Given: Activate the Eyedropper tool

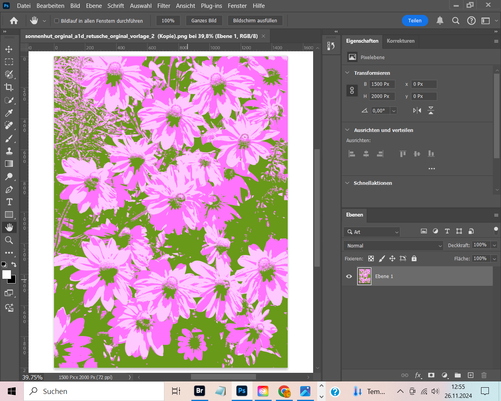Looking at the screenshot, I should [9, 113].
